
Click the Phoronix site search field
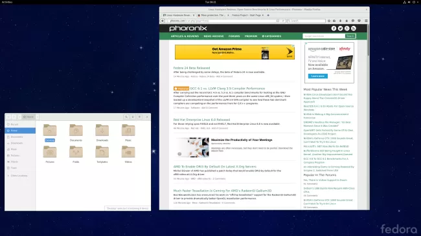[324, 36]
